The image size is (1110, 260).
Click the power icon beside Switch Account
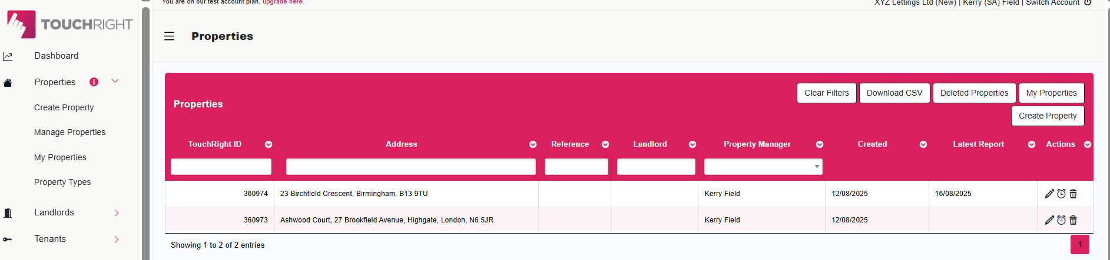coord(1088,2)
